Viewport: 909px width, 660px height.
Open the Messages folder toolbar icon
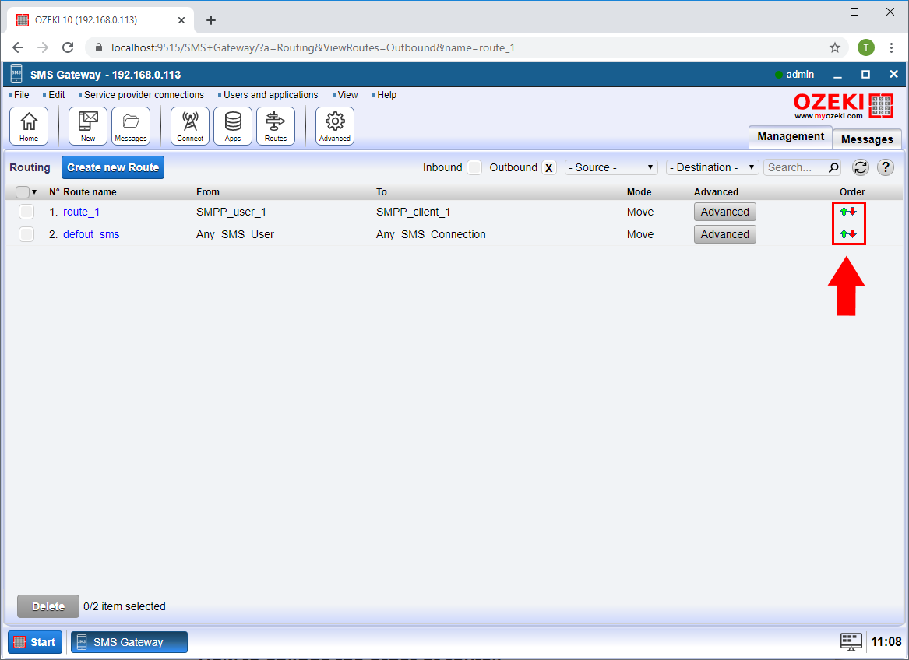point(131,126)
